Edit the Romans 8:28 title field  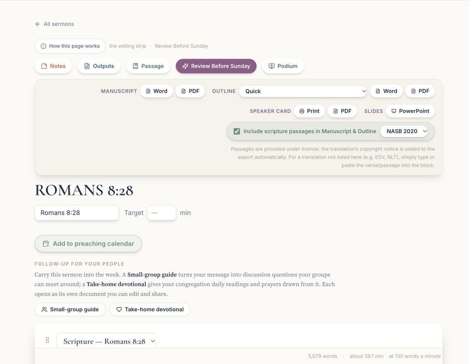(76, 213)
